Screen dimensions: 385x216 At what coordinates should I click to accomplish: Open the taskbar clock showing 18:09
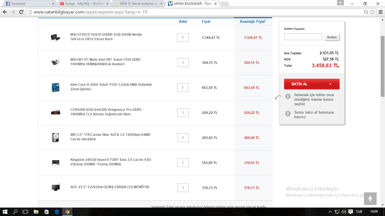point(374,212)
